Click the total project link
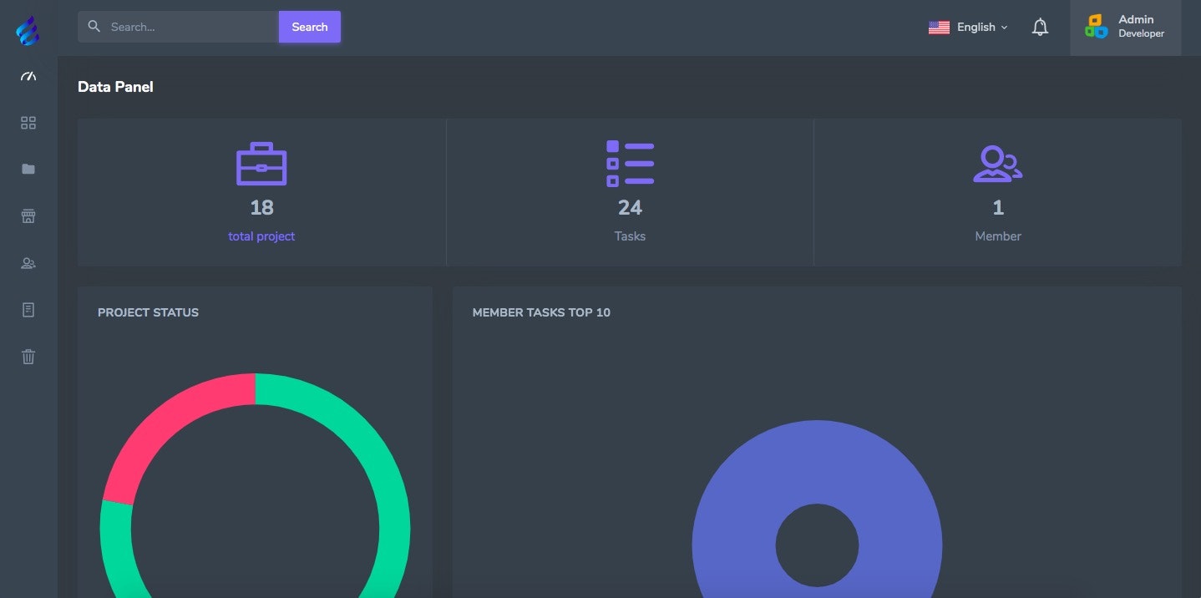Screen dimensions: 1201x598 261,236
